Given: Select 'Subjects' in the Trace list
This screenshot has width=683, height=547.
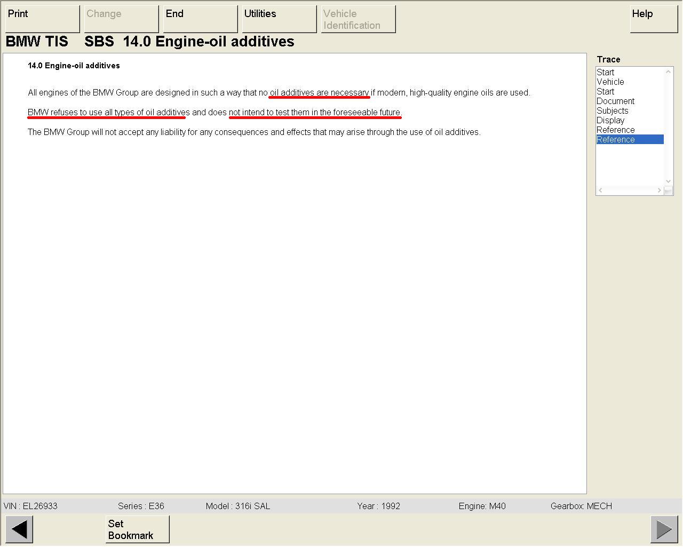Looking at the screenshot, I should [x=630, y=110].
